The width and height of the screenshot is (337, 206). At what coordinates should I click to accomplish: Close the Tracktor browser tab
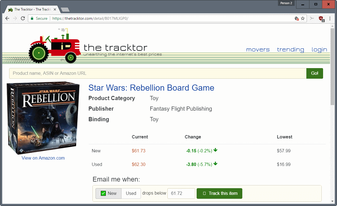(55, 9)
